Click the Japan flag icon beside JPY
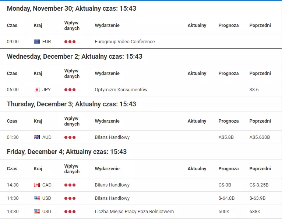This screenshot has width=282, height=219. tap(37, 90)
